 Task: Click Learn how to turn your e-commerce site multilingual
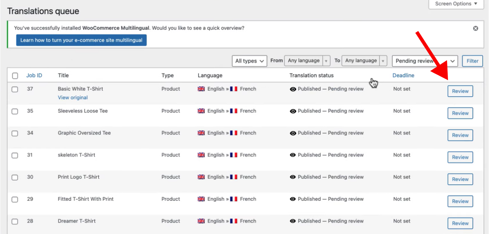[81, 40]
